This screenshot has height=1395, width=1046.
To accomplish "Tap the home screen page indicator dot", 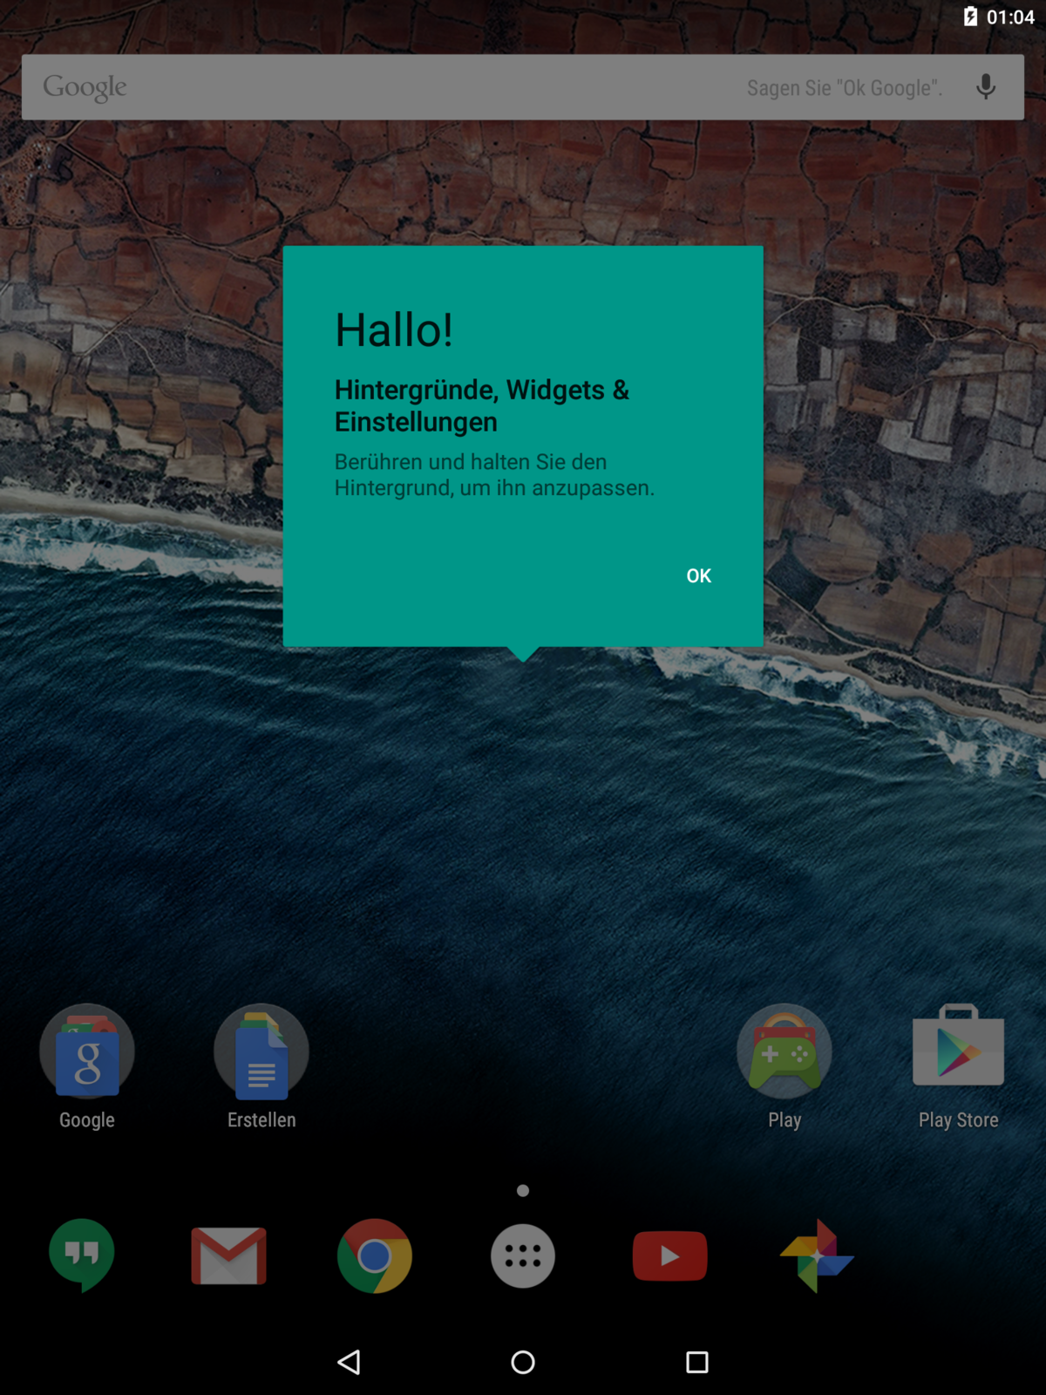I will (x=523, y=1190).
